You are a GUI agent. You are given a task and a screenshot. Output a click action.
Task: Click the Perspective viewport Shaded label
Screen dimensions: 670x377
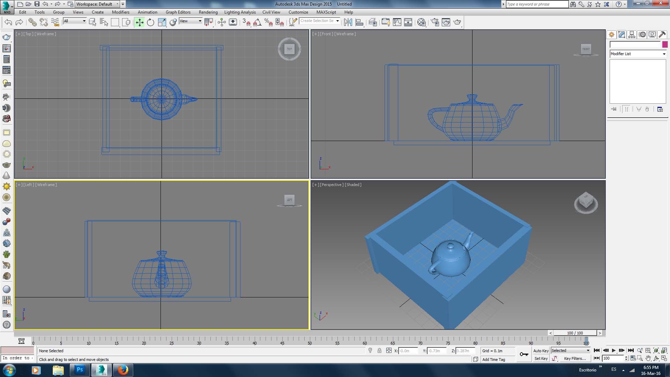[x=353, y=185]
